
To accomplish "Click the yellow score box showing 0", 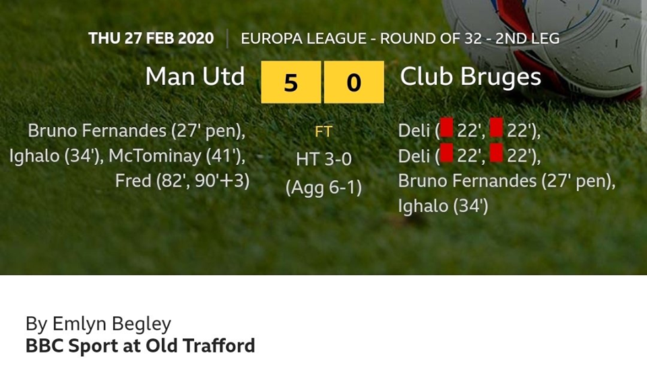I will [354, 82].
